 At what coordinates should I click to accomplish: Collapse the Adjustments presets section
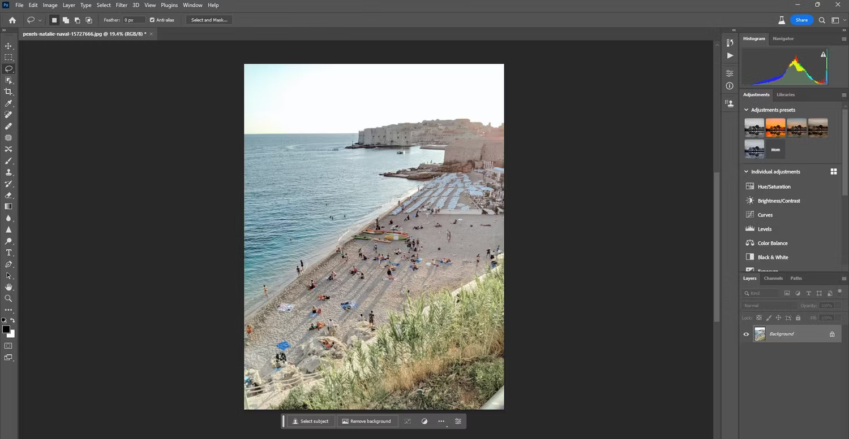(745, 110)
